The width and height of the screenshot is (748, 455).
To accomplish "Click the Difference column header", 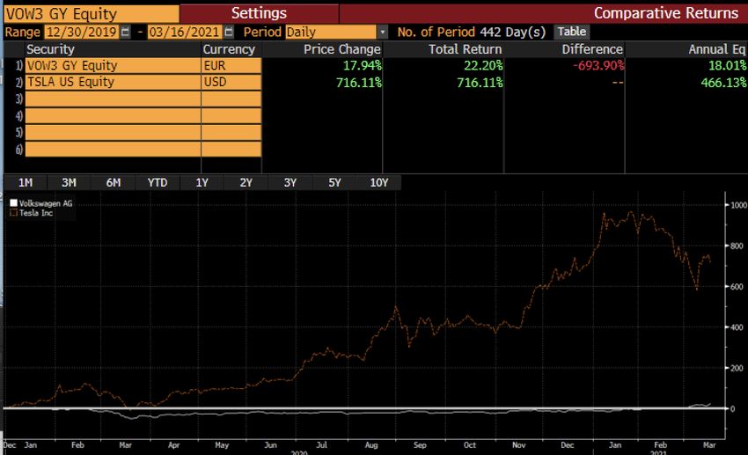I will pos(592,49).
